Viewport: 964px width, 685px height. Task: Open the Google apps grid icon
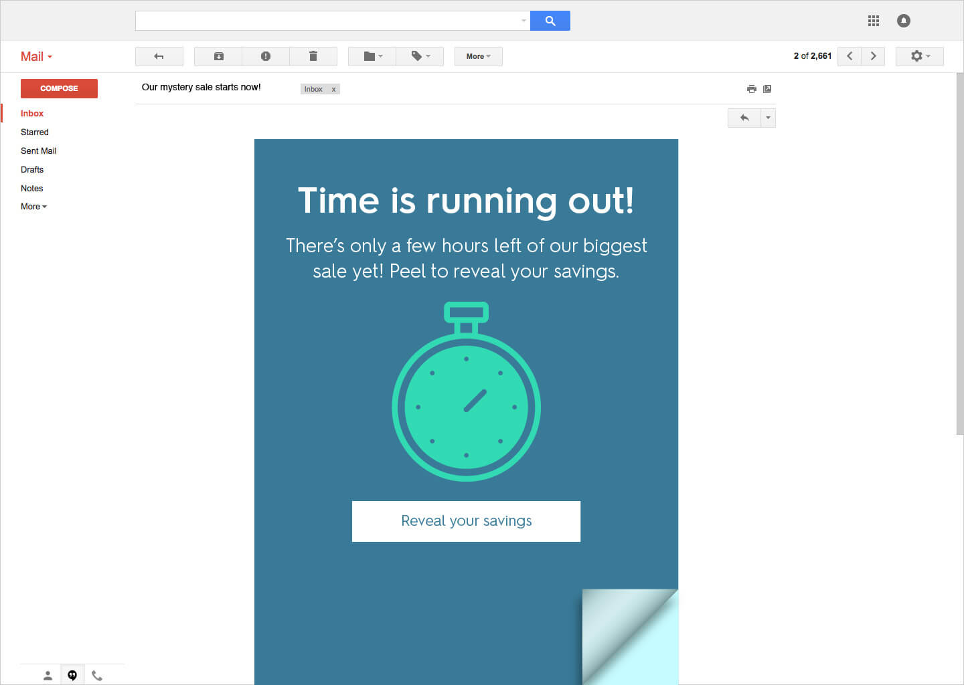[874, 21]
